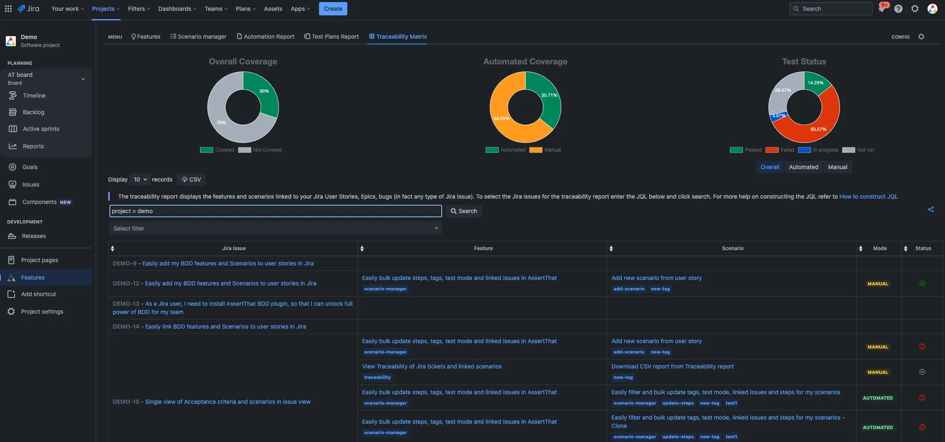Click the user profile avatar

[933, 9]
